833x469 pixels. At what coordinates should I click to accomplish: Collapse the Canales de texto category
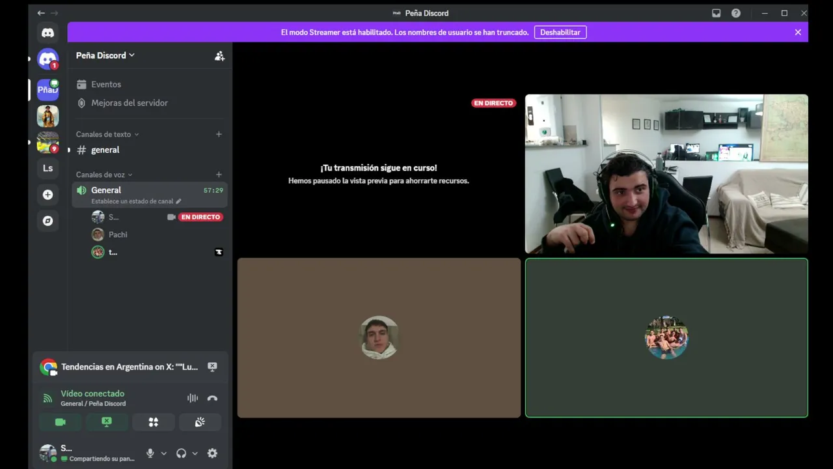coord(107,134)
